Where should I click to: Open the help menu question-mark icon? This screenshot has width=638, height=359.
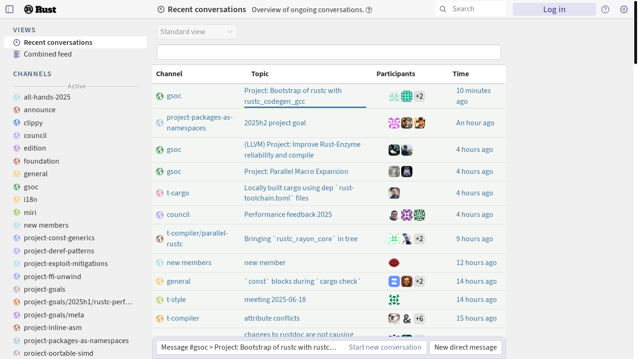(x=605, y=9)
